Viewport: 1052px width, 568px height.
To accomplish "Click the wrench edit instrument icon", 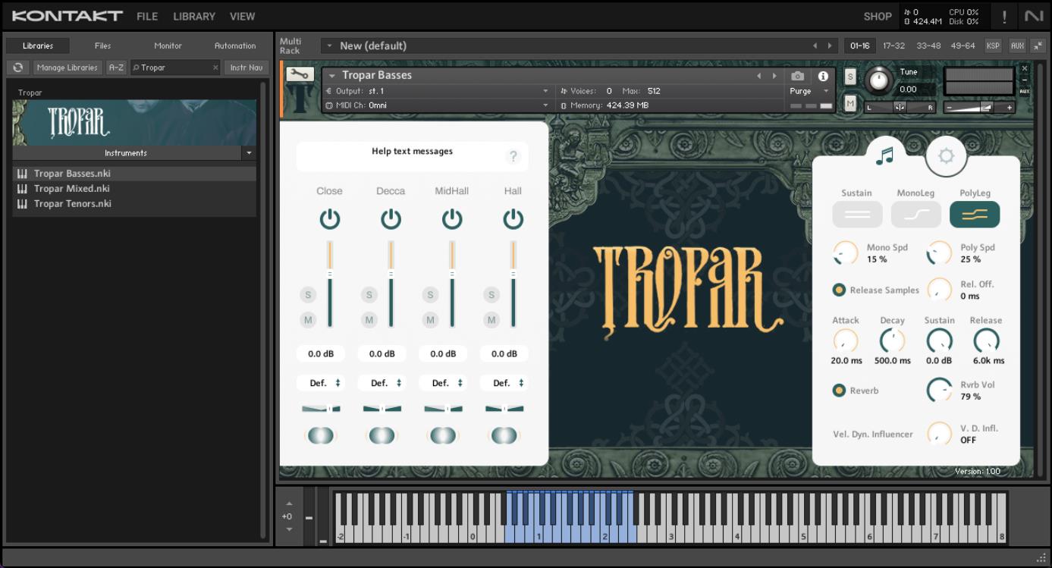I will tap(302, 74).
